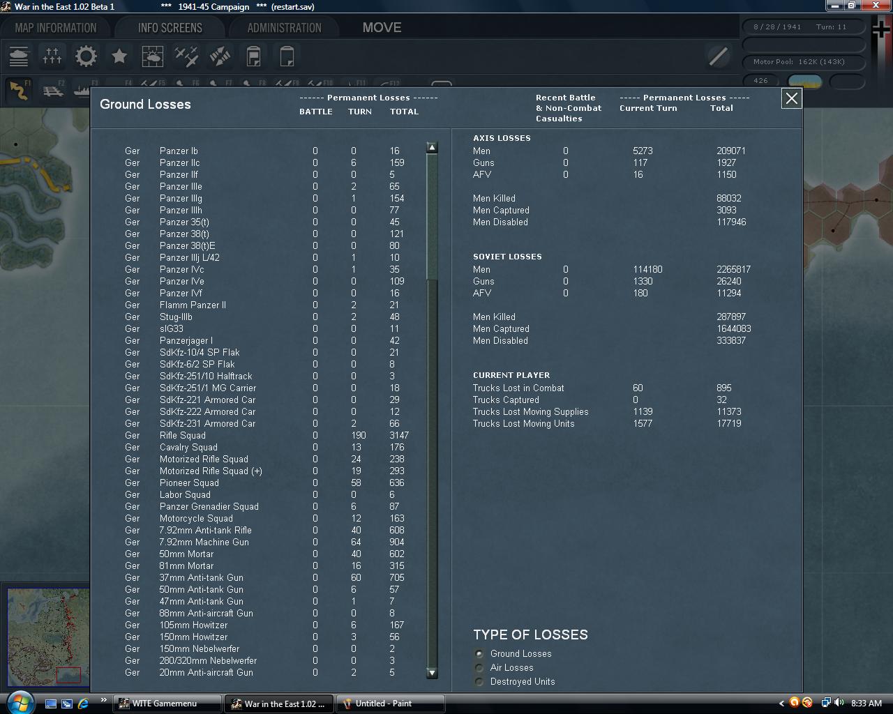The height and width of the screenshot is (714, 893).
Task: Select the F1 move mode icon
Action: 19,90
